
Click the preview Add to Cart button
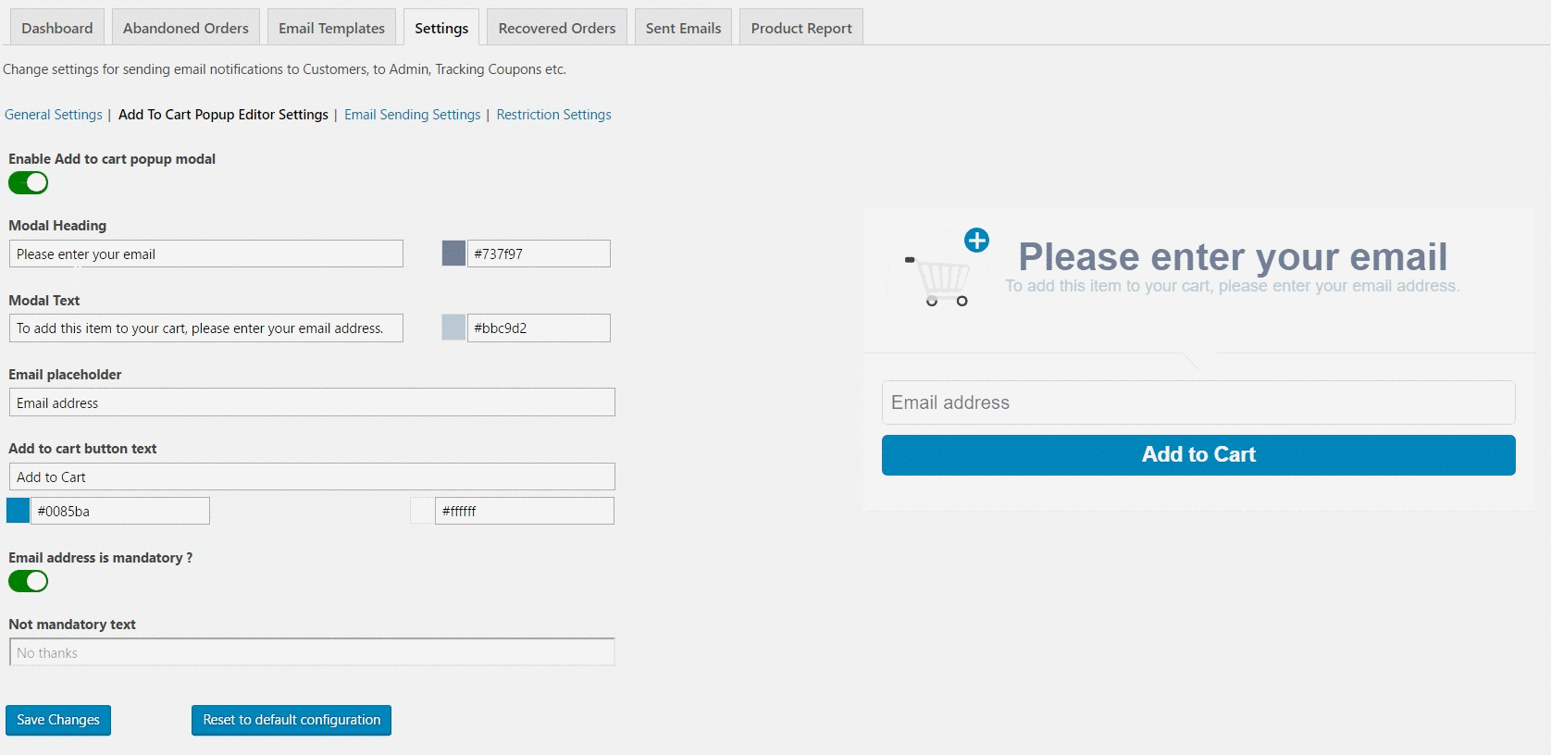pos(1198,455)
